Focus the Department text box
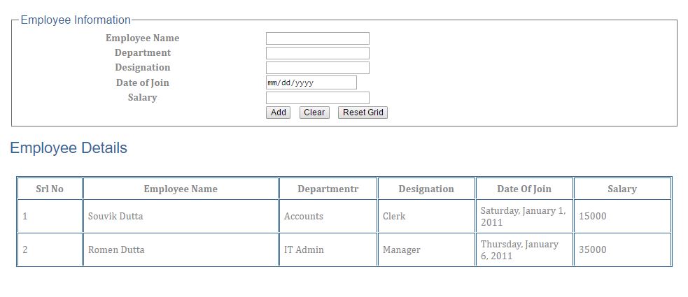 tap(317, 53)
